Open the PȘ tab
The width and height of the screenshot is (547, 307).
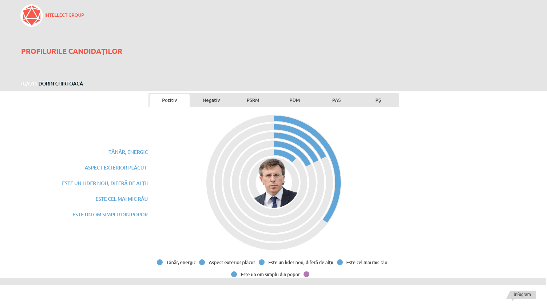pyautogui.click(x=378, y=100)
